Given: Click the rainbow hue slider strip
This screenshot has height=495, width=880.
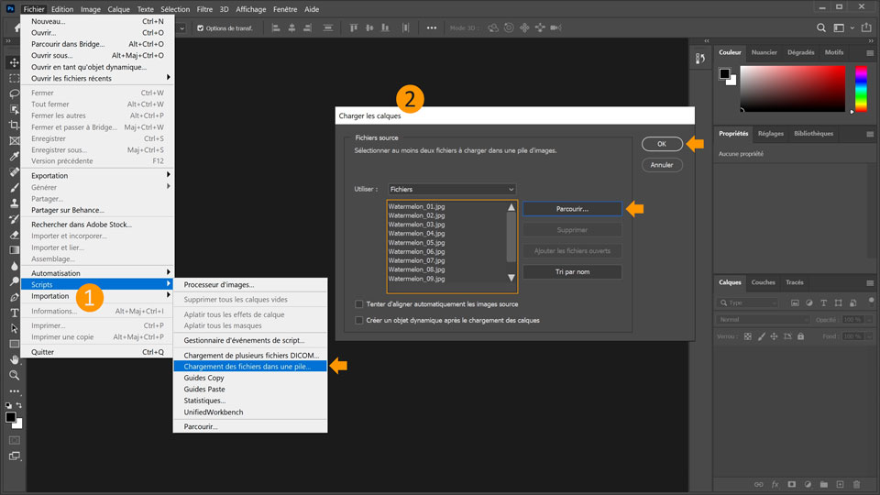Looking at the screenshot, I should tap(861, 89).
